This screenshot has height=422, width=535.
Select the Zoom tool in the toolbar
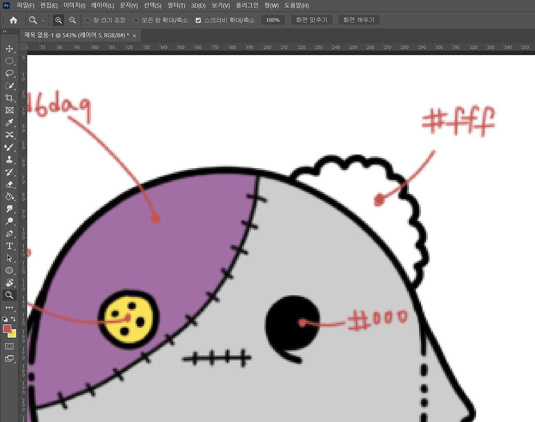(9, 295)
